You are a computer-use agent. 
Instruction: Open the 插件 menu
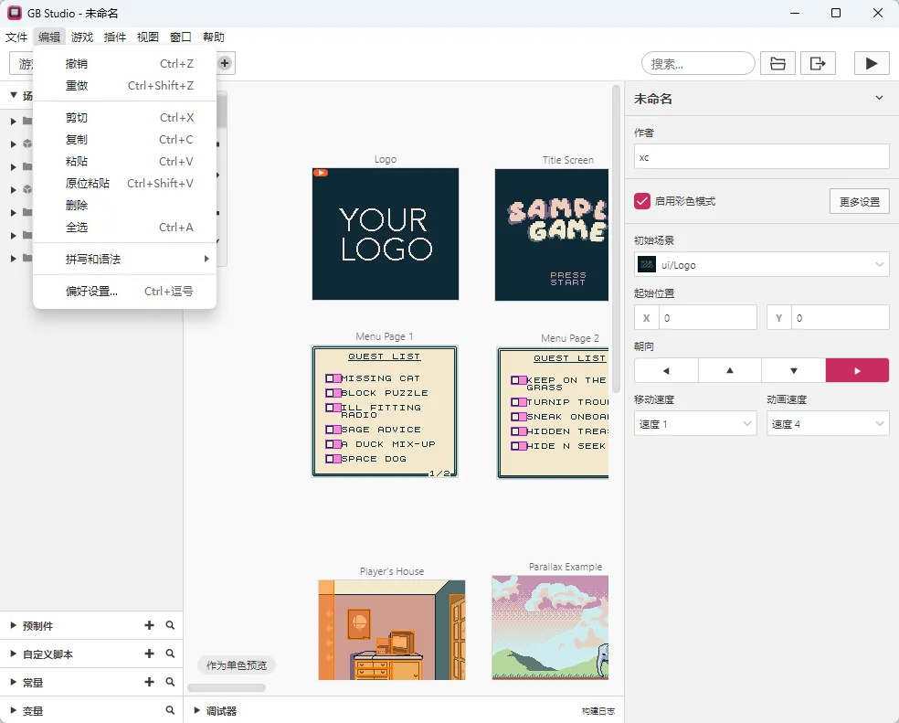[115, 37]
